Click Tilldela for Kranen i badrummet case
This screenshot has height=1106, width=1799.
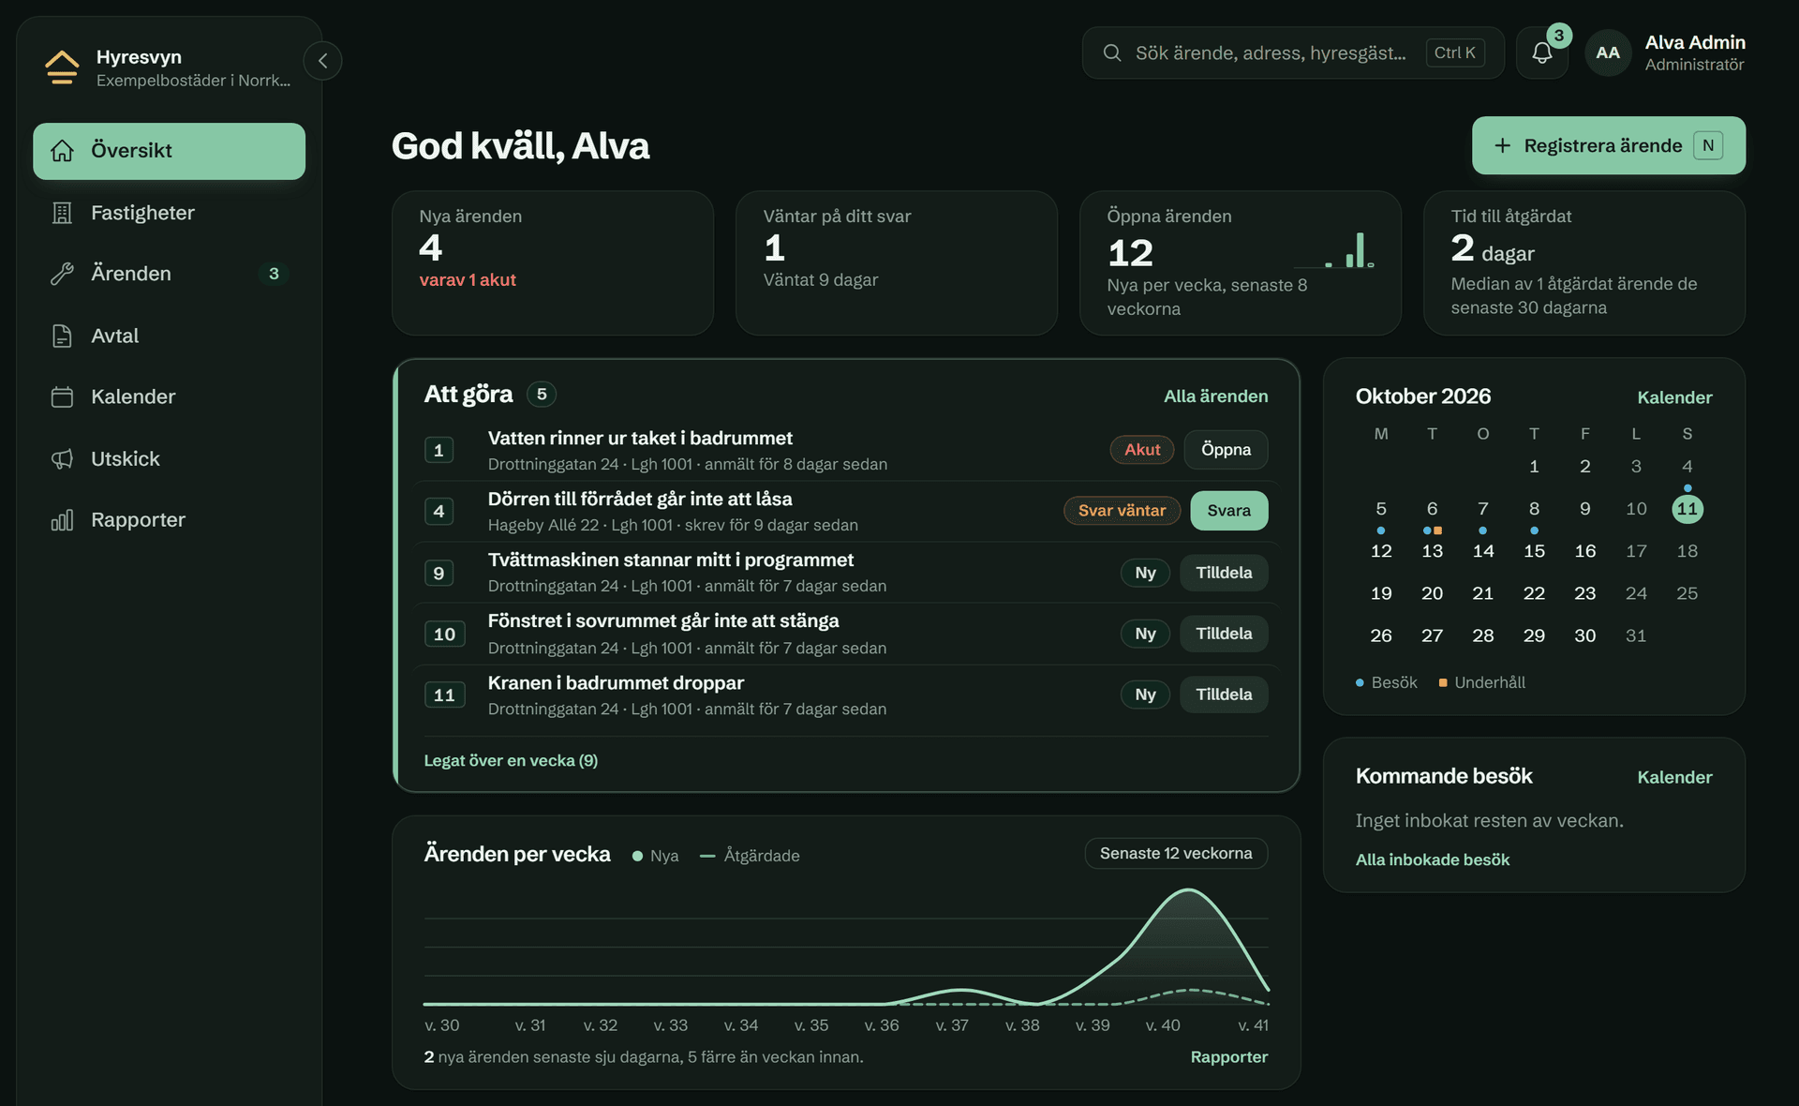[x=1224, y=695]
